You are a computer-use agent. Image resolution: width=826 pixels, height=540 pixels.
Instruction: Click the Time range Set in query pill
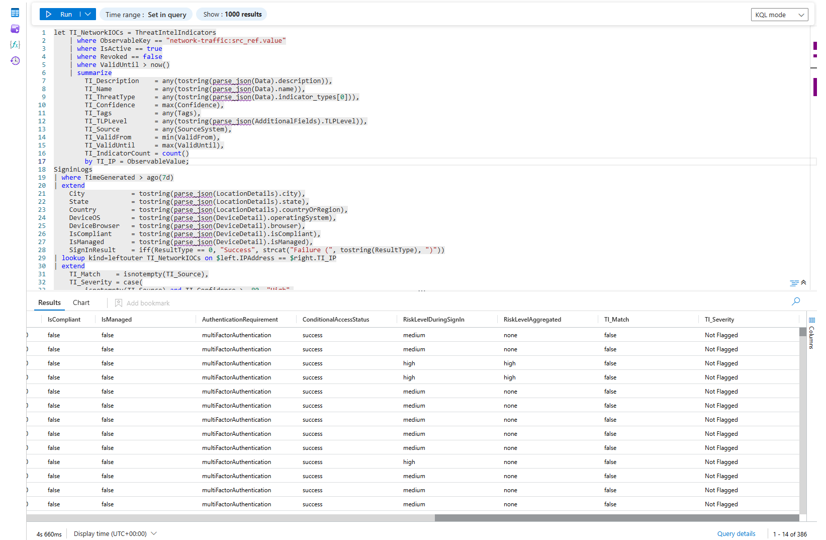146,15
